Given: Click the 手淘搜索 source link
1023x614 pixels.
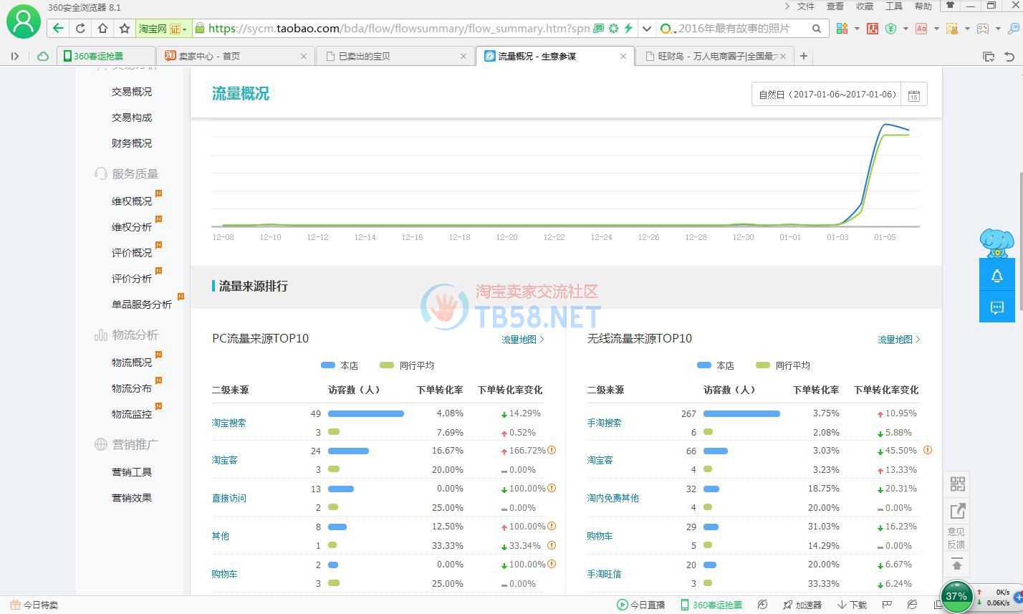Looking at the screenshot, I should (604, 423).
